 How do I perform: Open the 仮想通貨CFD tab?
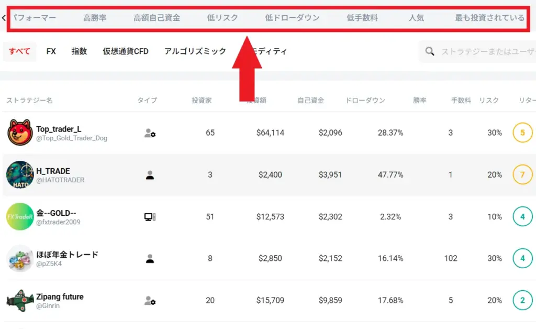tap(125, 51)
